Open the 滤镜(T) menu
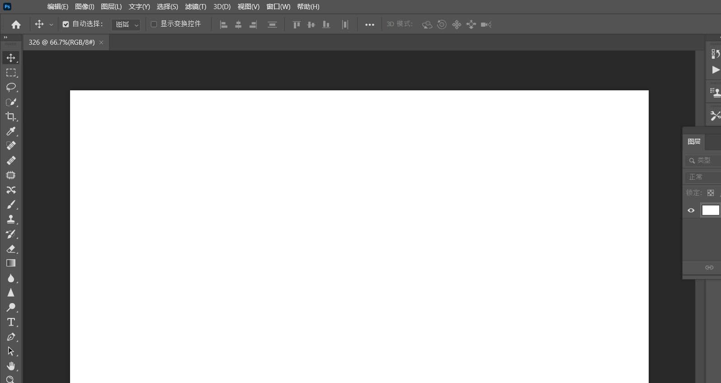This screenshot has width=721, height=383. [195, 7]
